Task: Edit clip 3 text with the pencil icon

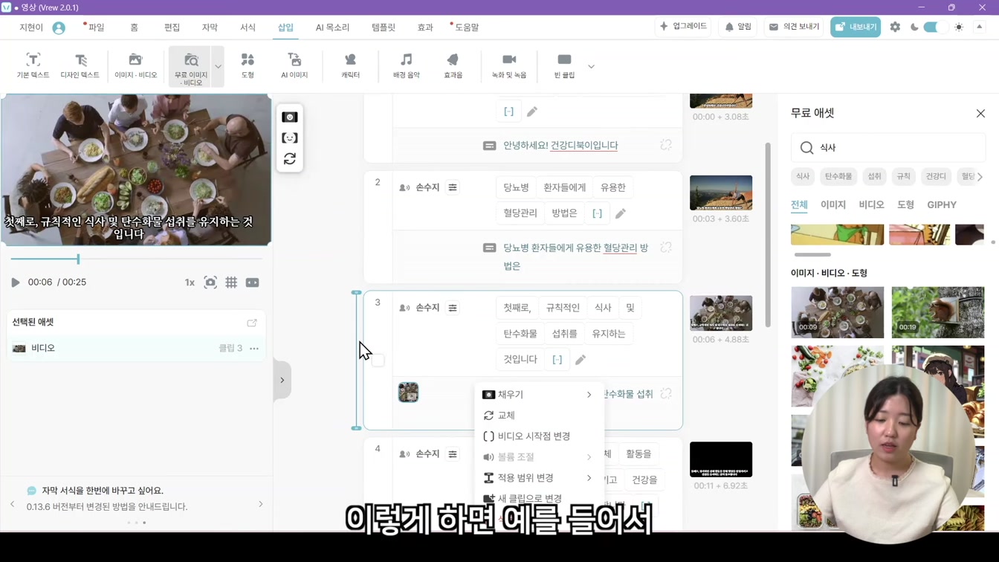Action: tap(581, 360)
